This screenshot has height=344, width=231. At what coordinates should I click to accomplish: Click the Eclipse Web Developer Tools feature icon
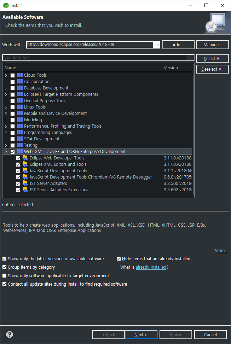point(25,158)
